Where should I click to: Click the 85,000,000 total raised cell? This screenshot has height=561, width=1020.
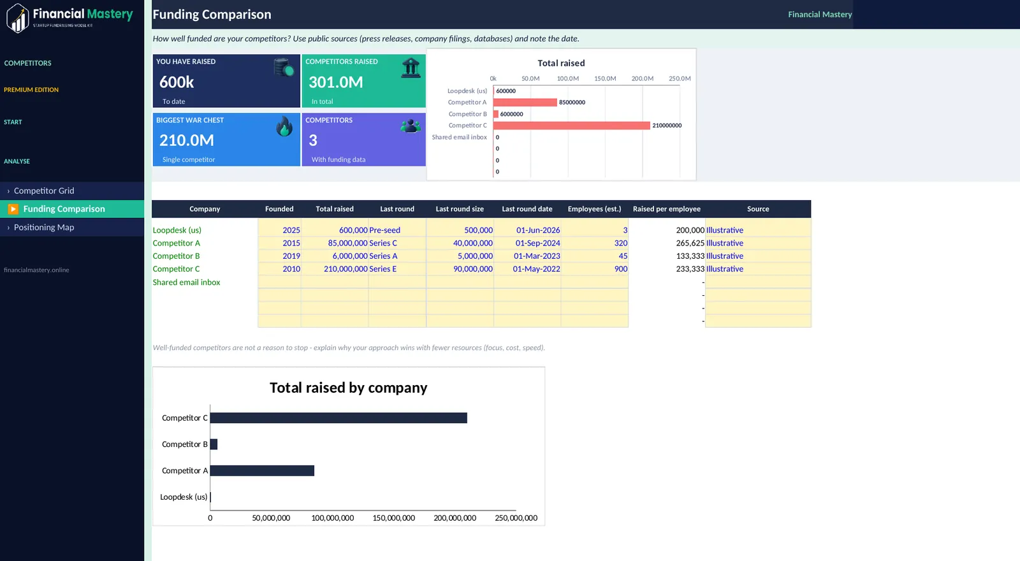(335, 243)
